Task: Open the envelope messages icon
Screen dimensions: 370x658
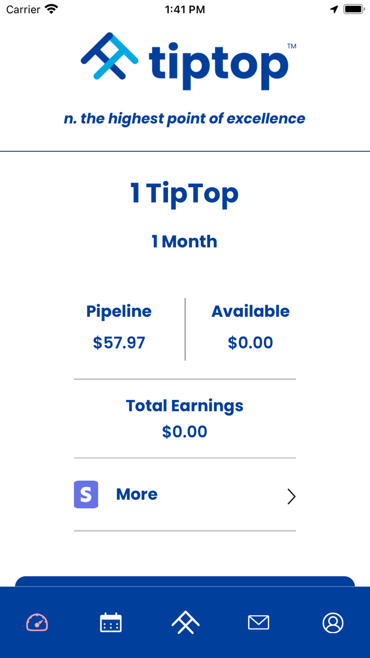Action: click(x=258, y=623)
